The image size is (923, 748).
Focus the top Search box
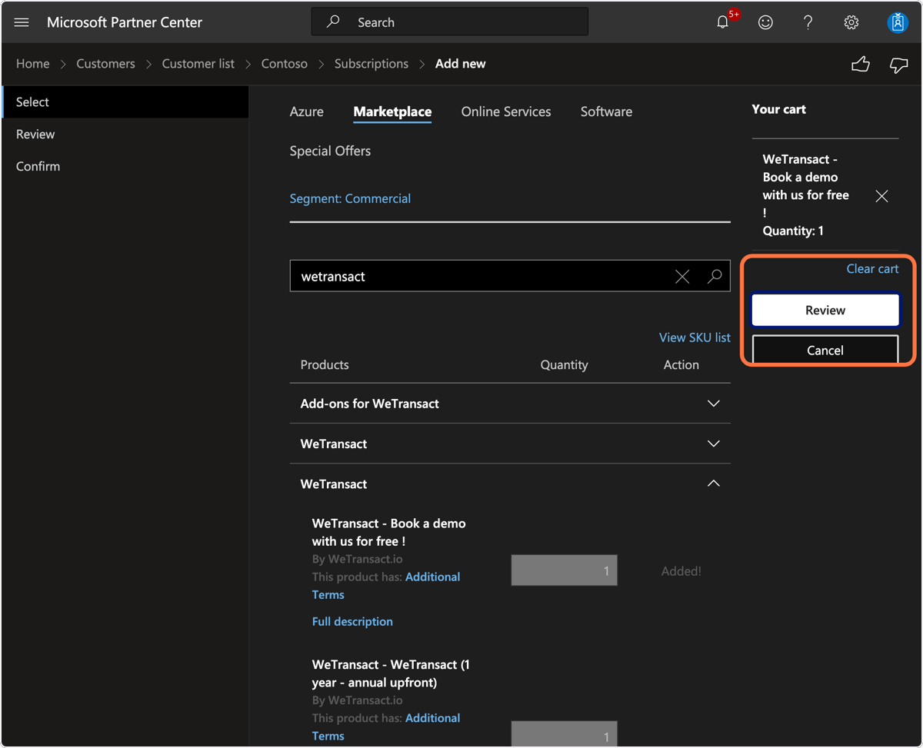450,22
